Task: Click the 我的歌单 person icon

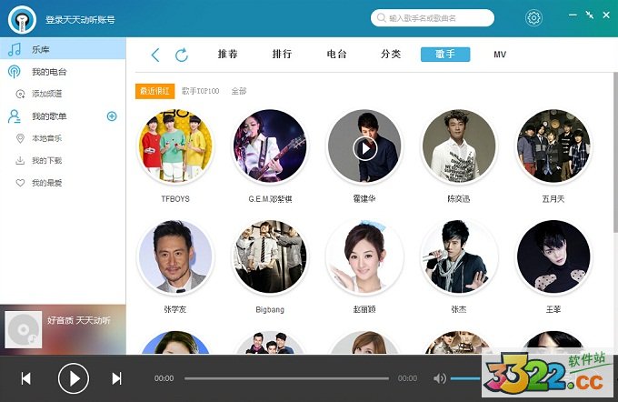Action: tap(15, 116)
